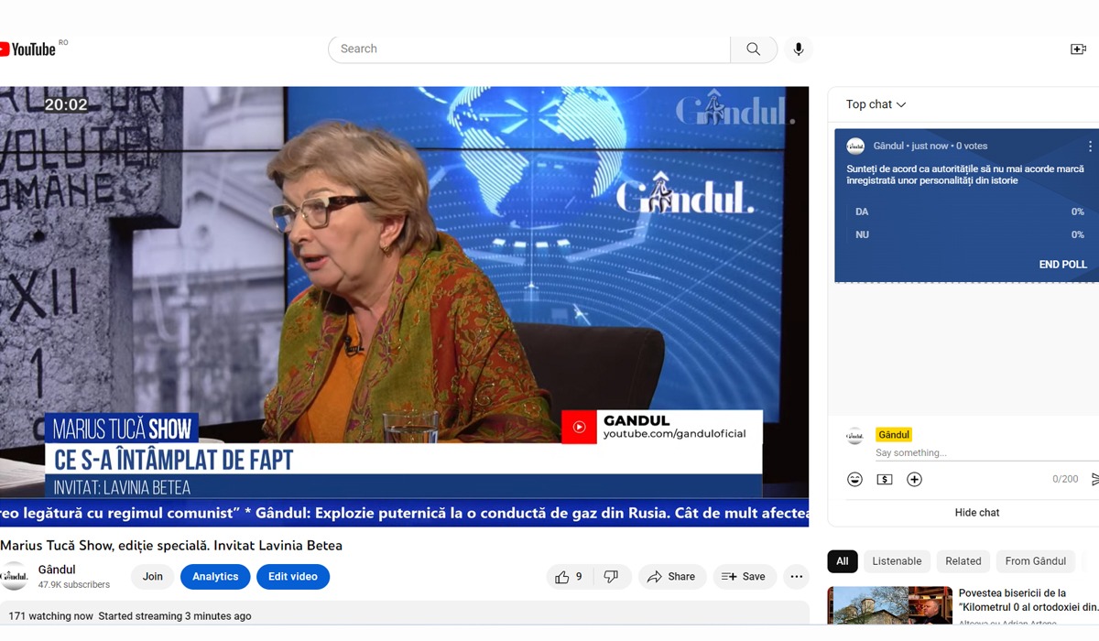The height and width of the screenshot is (641, 1099).
Task: Expand the Top chat dropdown
Action: click(876, 104)
